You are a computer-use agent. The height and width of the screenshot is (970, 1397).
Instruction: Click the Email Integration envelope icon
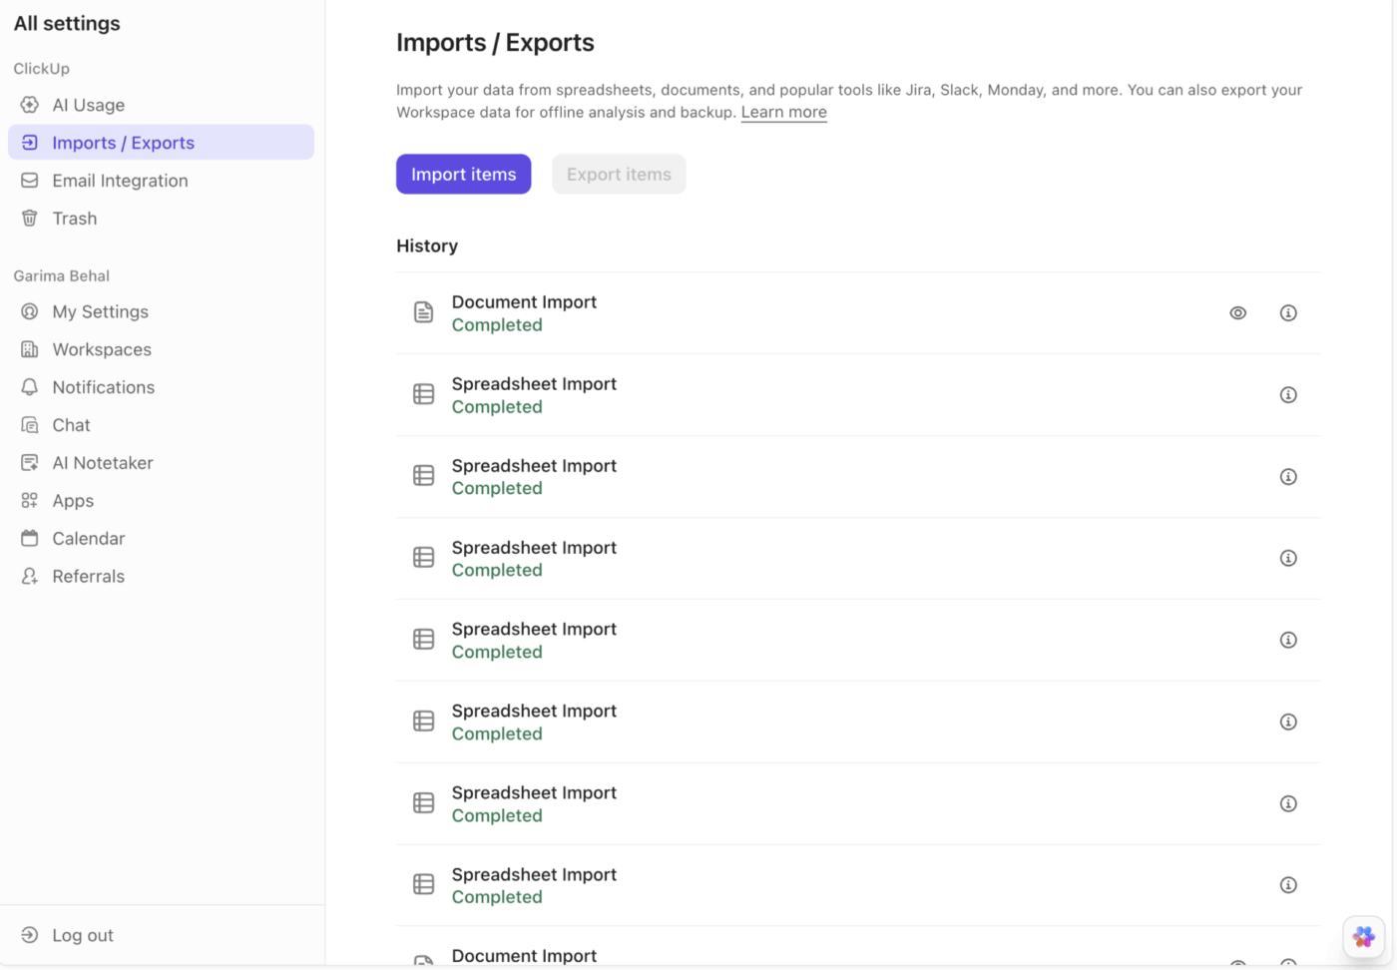[30, 181]
